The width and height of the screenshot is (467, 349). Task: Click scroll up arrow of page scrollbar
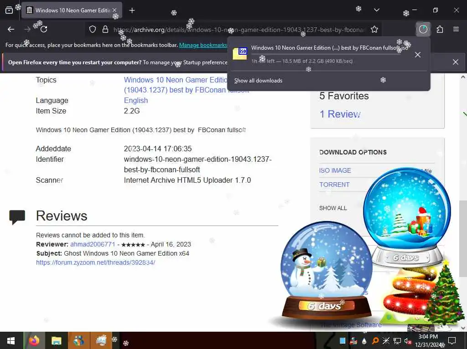(x=462, y=77)
